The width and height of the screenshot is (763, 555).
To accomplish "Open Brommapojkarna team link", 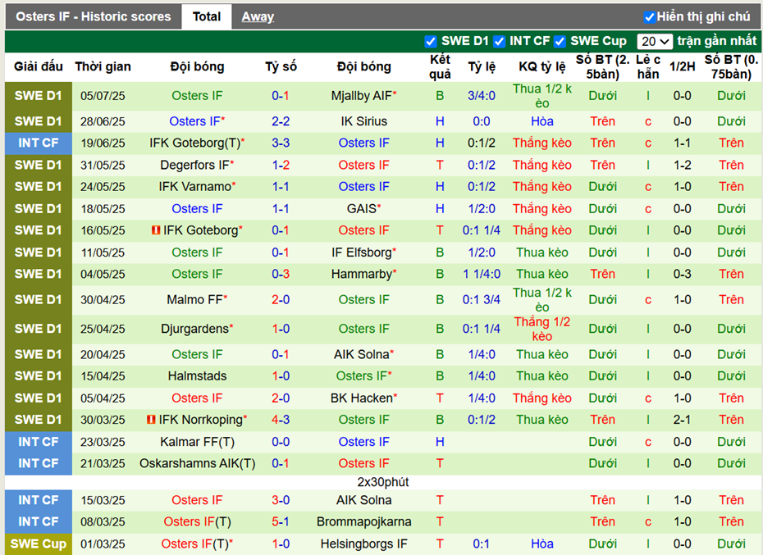I will click(363, 521).
